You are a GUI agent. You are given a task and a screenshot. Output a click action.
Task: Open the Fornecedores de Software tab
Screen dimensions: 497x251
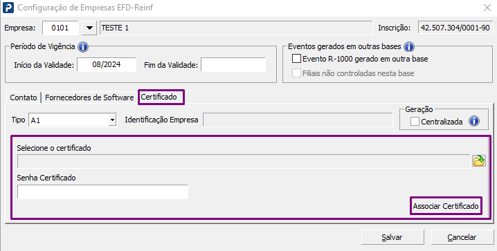pos(89,97)
